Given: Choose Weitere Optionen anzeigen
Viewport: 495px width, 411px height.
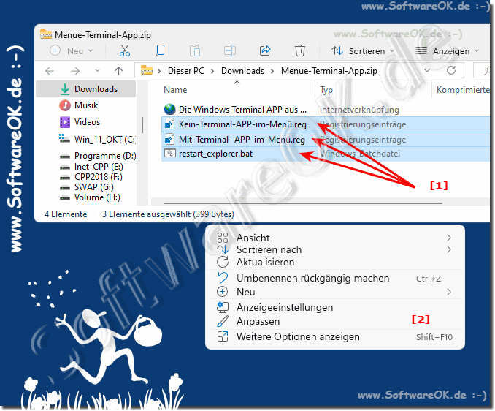Looking at the screenshot, I should click(x=334, y=337).
